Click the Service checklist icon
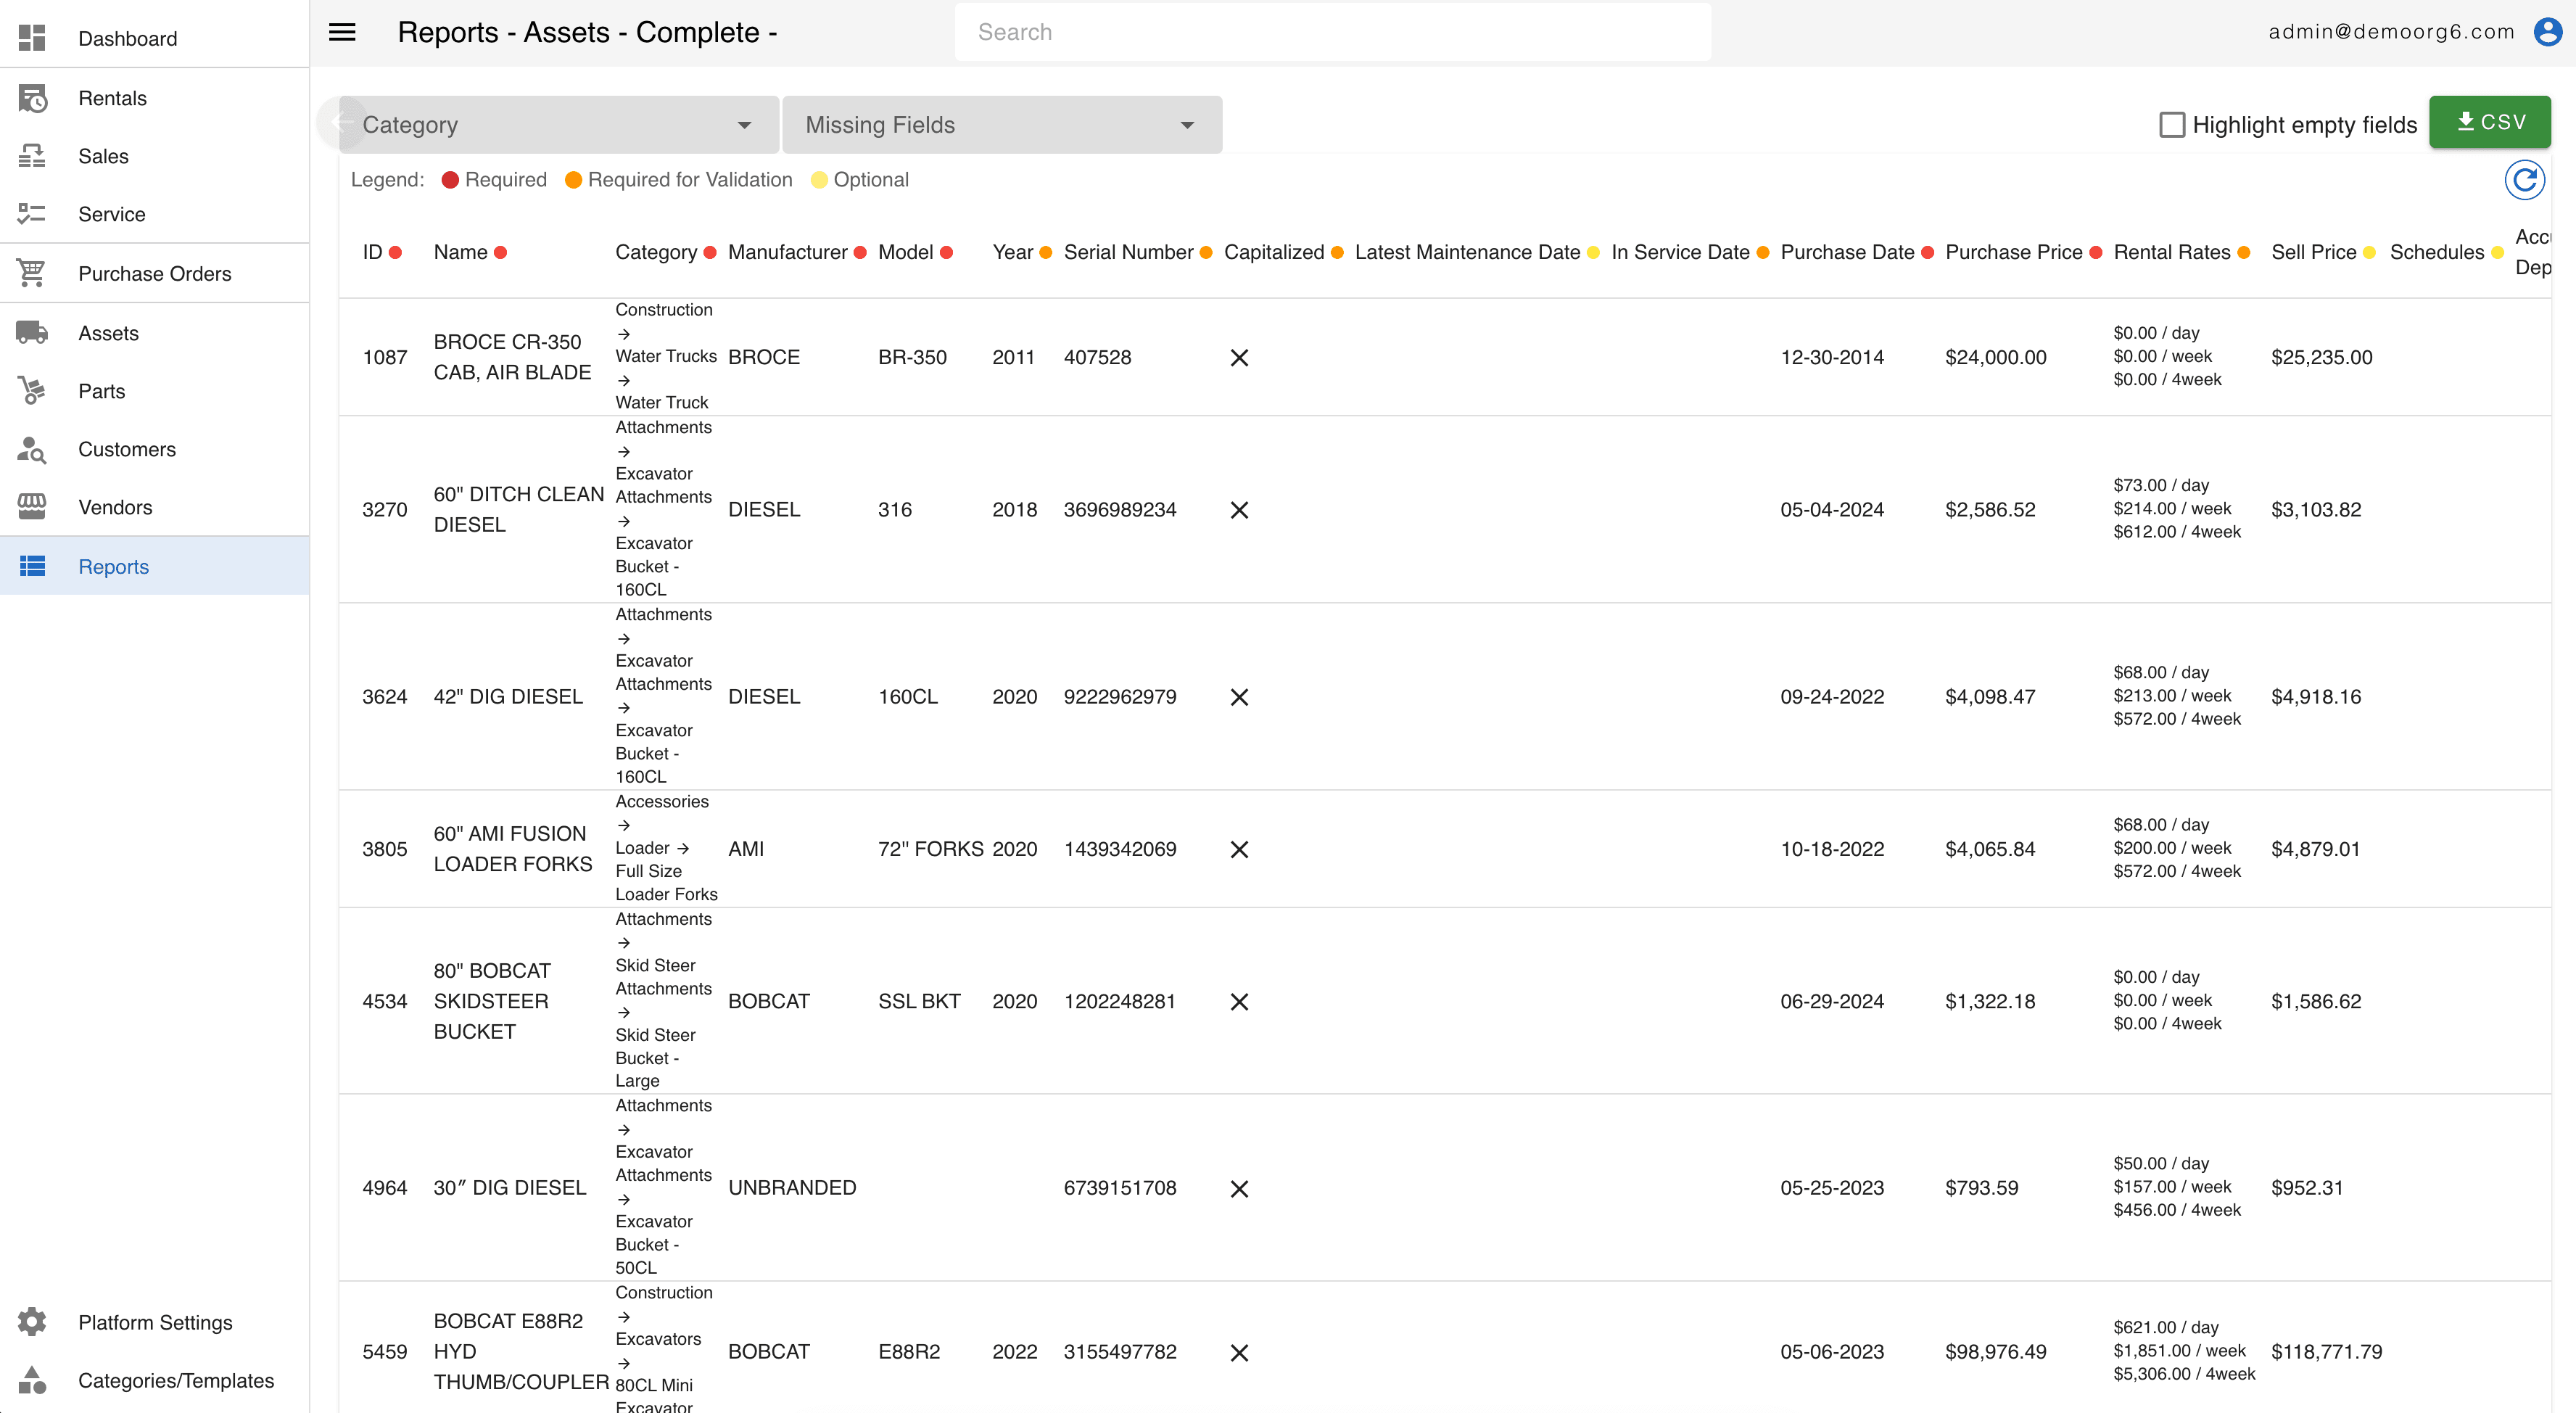Screen dimensions: 2576x1413 [32, 214]
